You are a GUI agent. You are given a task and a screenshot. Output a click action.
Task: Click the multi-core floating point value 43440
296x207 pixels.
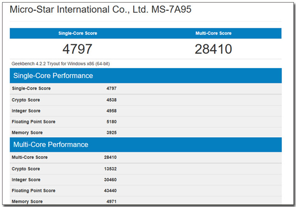tap(110, 191)
